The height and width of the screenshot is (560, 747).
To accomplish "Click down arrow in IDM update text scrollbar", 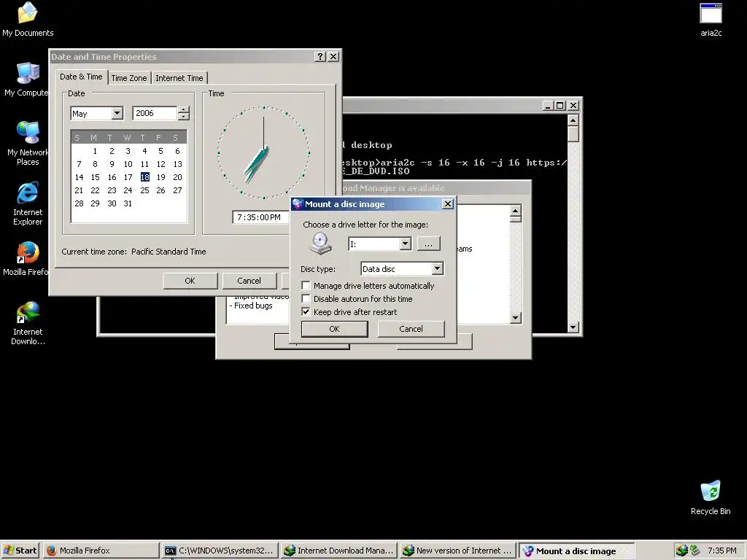I will (516, 318).
